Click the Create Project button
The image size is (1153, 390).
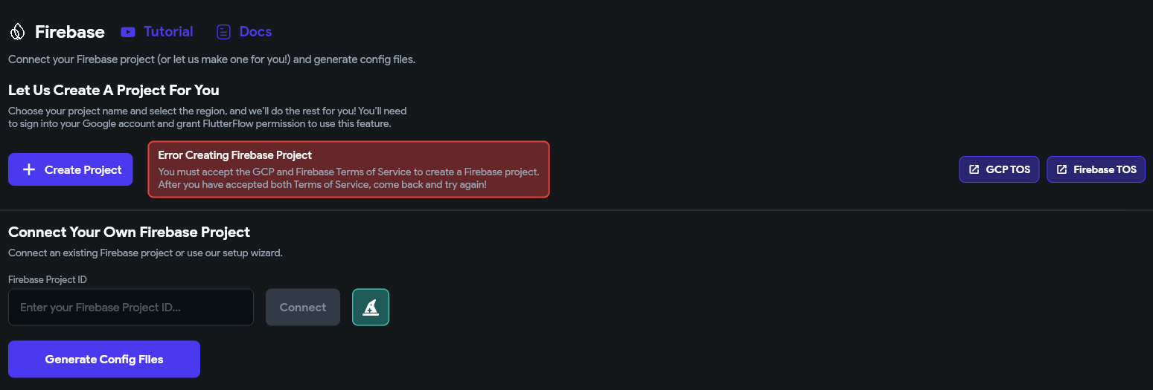point(71,169)
